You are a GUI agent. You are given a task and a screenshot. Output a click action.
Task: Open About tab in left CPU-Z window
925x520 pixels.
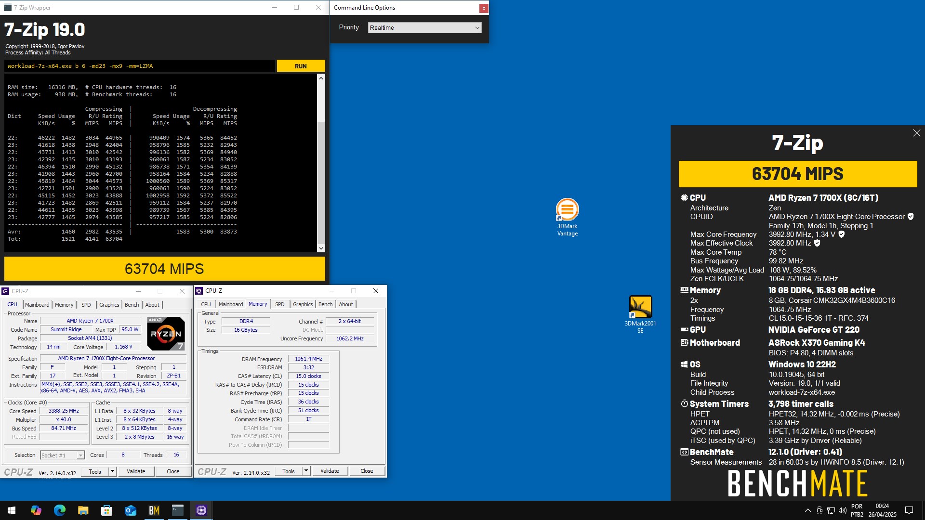pyautogui.click(x=152, y=305)
